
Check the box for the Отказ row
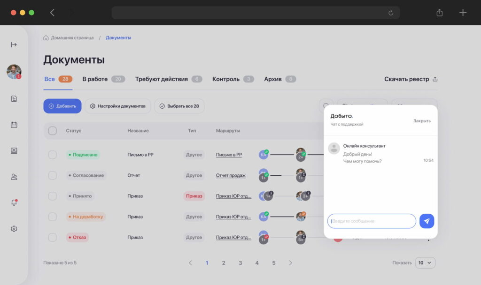tap(53, 238)
